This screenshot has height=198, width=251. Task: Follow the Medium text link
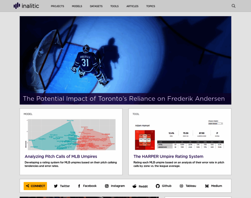coord(217,186)
